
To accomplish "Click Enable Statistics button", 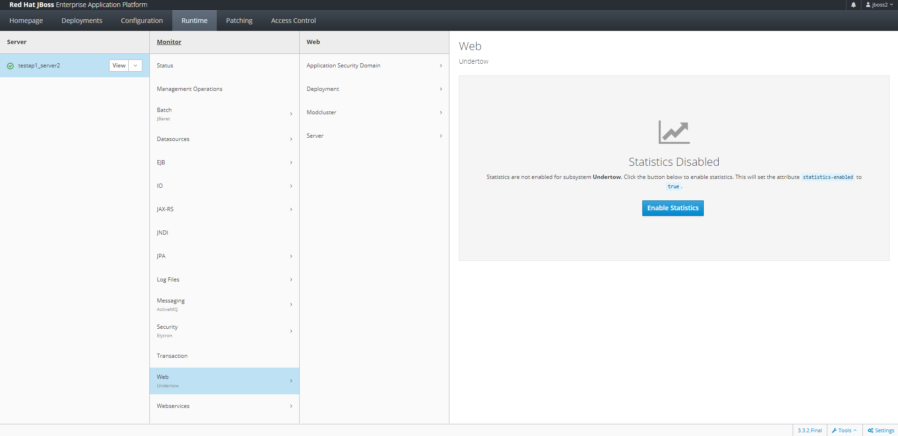I will pyautogui.click(x=673, y=208).
